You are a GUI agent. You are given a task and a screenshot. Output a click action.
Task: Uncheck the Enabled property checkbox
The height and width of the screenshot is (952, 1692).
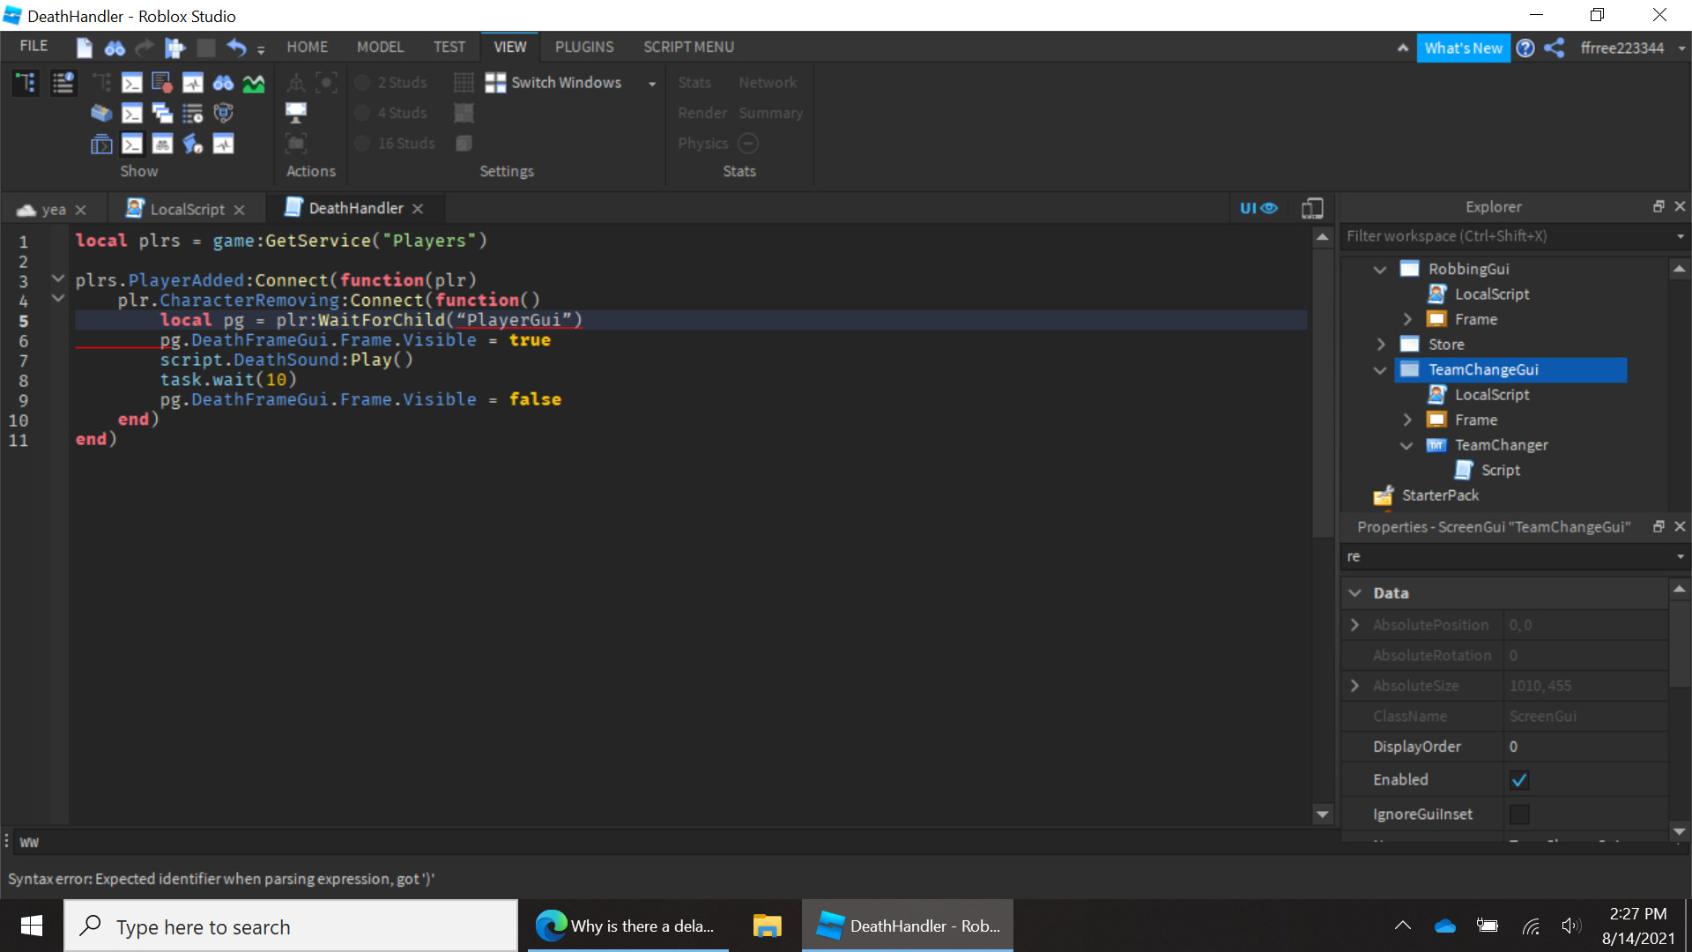pyautogui.click(x=1519, y=780)
